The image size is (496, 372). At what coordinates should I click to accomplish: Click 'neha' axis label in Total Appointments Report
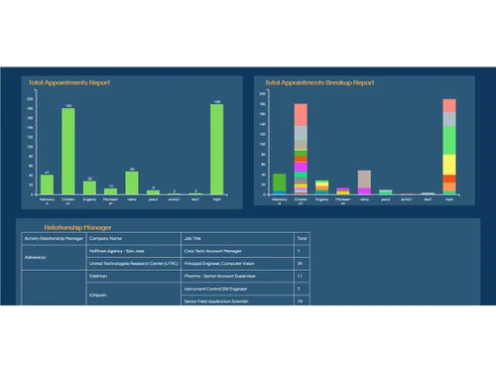pyautogui.click(x=132, y=199)
